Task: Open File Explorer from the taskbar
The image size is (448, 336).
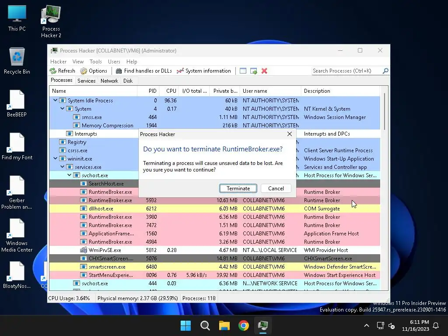Action: point(224,325)
